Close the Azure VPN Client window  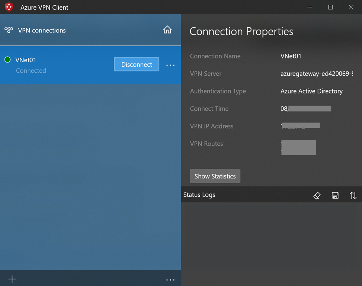tap(351, 7)
